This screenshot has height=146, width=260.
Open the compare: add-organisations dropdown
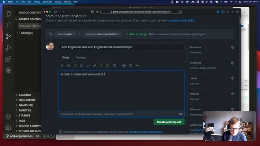(103, 34)
